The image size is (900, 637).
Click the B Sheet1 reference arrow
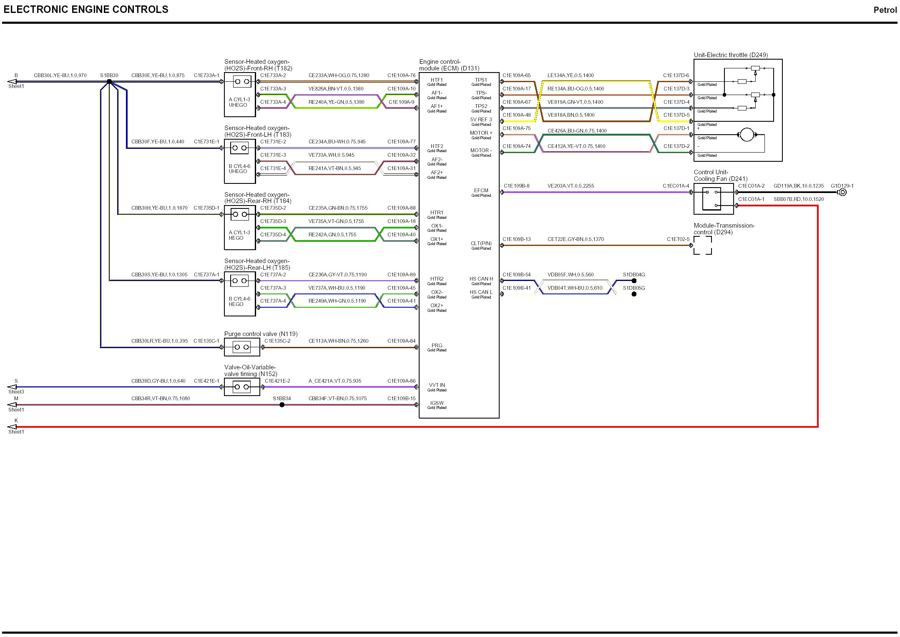(13, 82)
